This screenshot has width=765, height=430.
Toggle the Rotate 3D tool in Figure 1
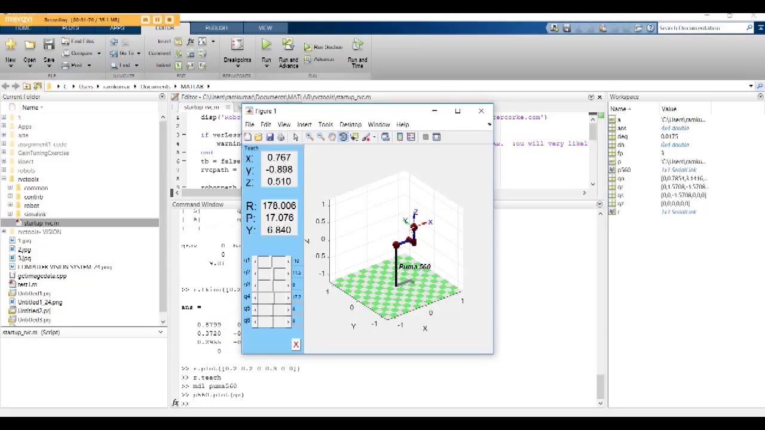(343, 137)
